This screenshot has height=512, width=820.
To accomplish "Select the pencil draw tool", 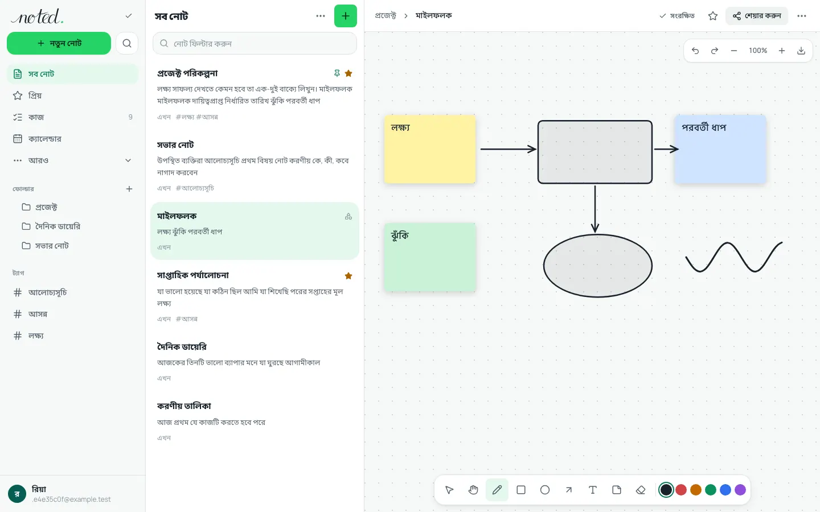I will coord(497,490).
